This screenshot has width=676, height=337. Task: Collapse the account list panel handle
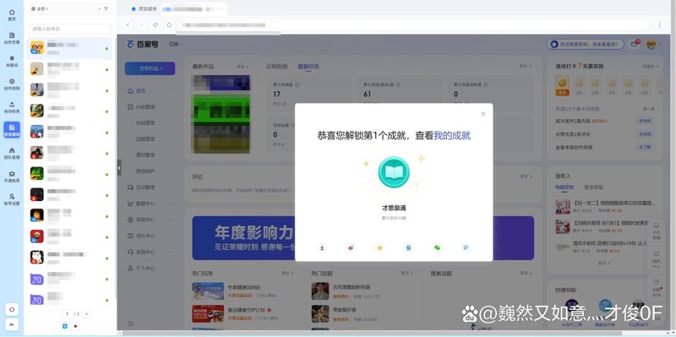(119, 167)
